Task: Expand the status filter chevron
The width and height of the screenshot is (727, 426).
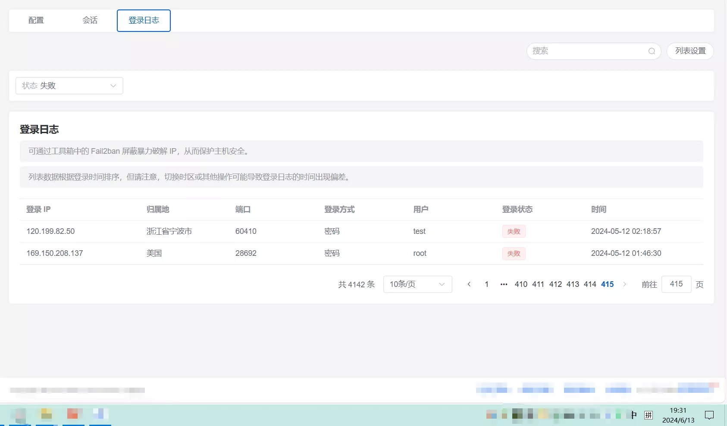Action: coord(113,85)
